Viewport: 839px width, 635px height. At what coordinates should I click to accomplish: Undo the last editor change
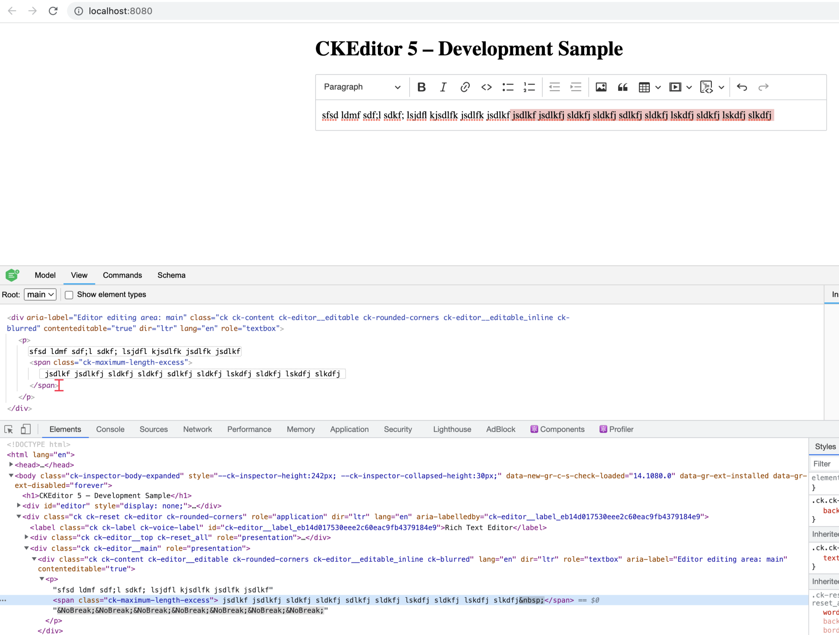click(742, 87)
